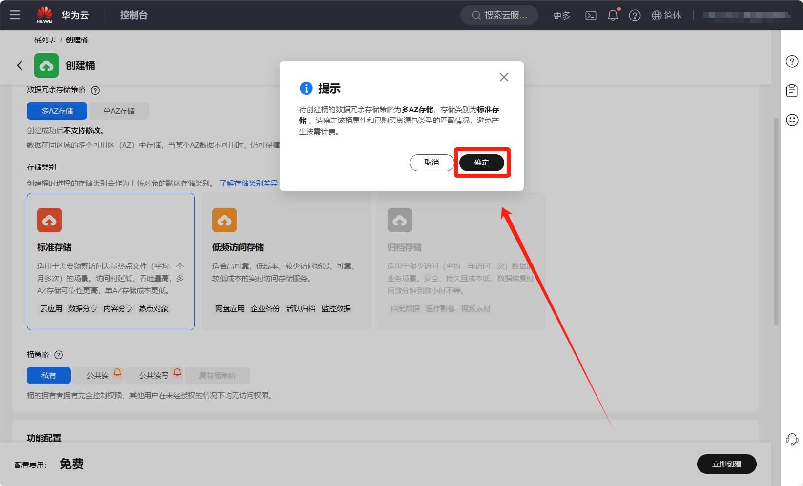Image resolution: width=803 pixels, height=486 pixels.
Task: Click 取消 to cancel the dialog
Action: click(432, 162)
